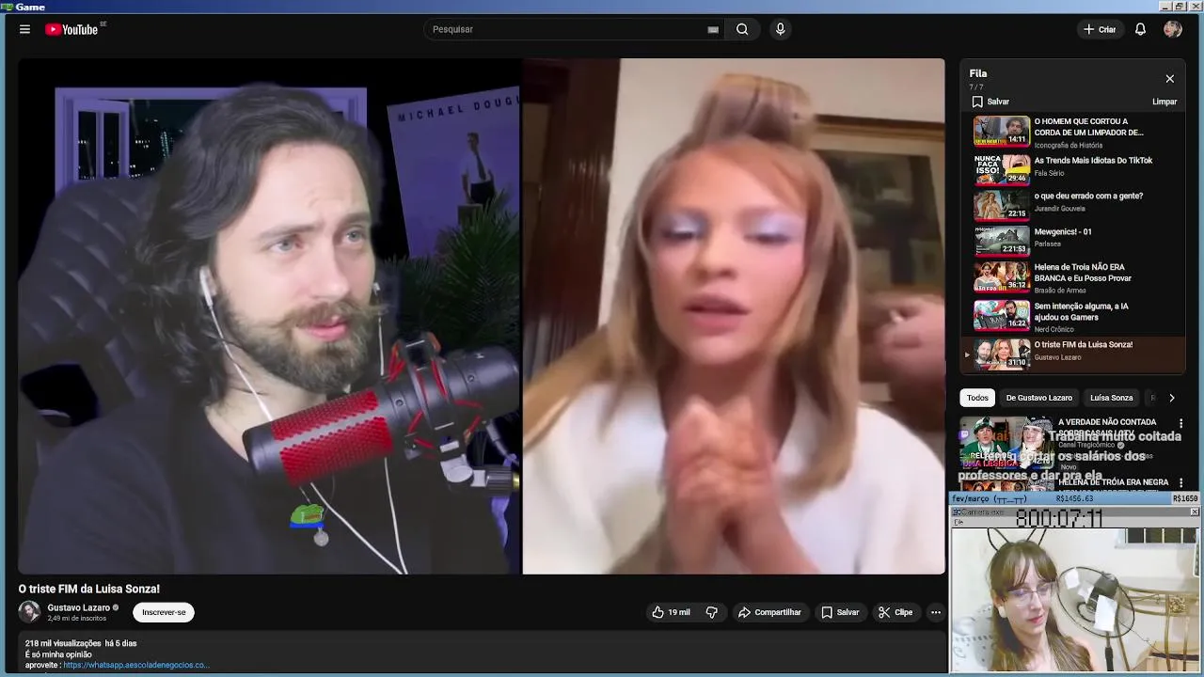Click the video player to pause

[x=482, y=316]
